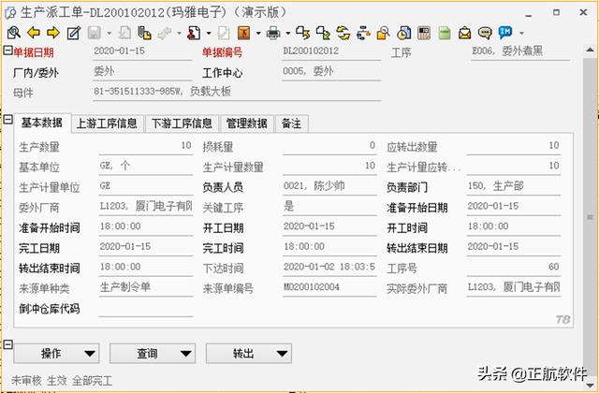Image resolution: width=599 pixels, height=393 pixels.
Task: Click the 基本单位 value GE, 个
Action: [x=146, y=166]
